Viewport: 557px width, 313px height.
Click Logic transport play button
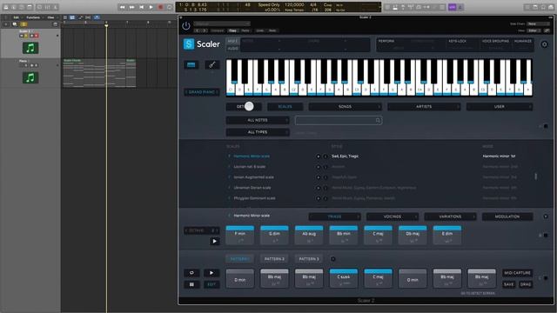coord(151,7)
